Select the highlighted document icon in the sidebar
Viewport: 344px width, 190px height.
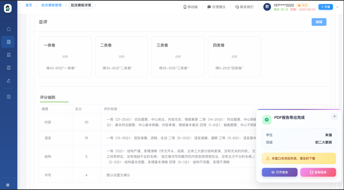click(9, 42)
